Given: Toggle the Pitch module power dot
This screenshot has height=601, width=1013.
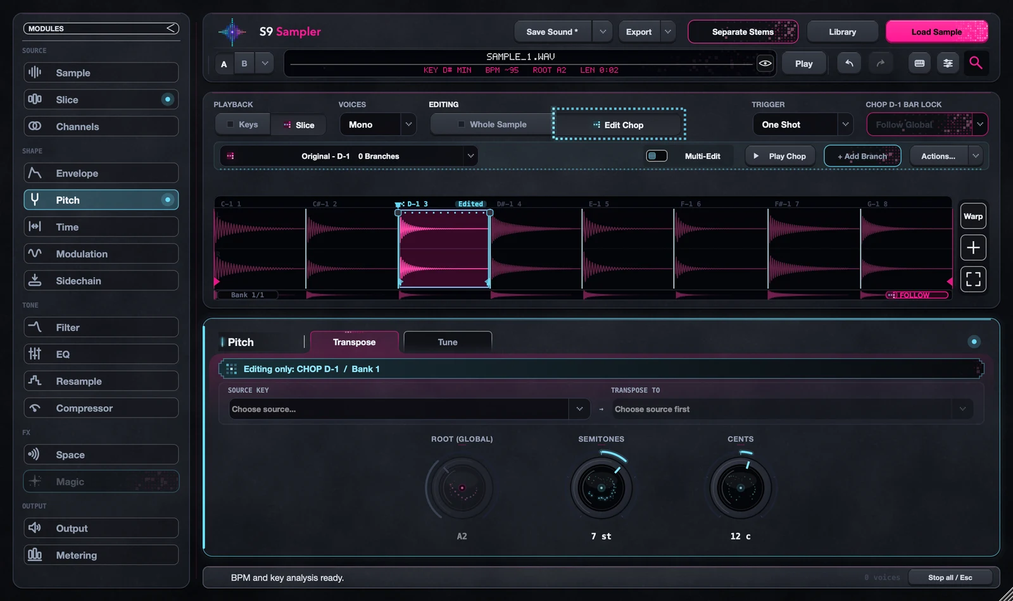Looking at the screenshot, I should 168,200.
